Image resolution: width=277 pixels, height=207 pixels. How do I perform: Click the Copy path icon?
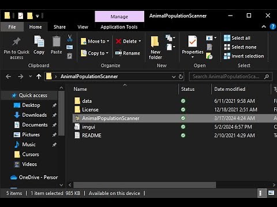pyautogui.click(x=69, y=47)
